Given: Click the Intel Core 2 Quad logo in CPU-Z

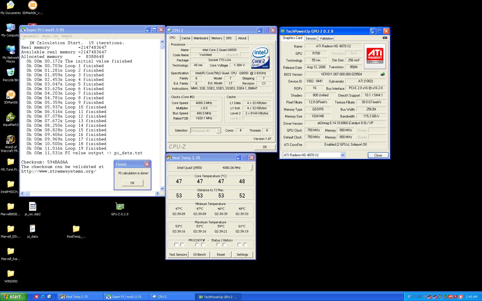Looking at the screenshot, I should point(260,58).
